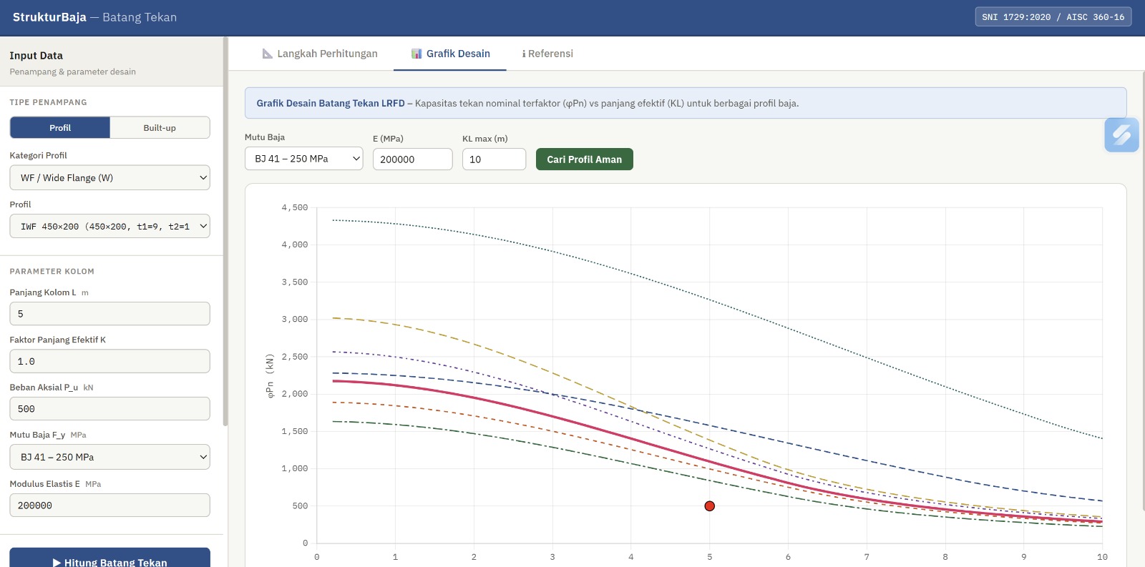The image size is (1145, 567).
Task: Open the Langkah Perhitungan tab
Action: (x=320, y=54)
